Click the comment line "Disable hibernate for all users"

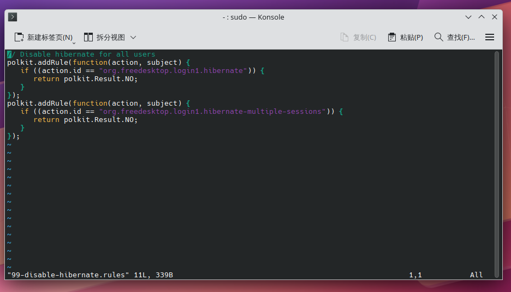pyautogui.click(x=81, y=54)
